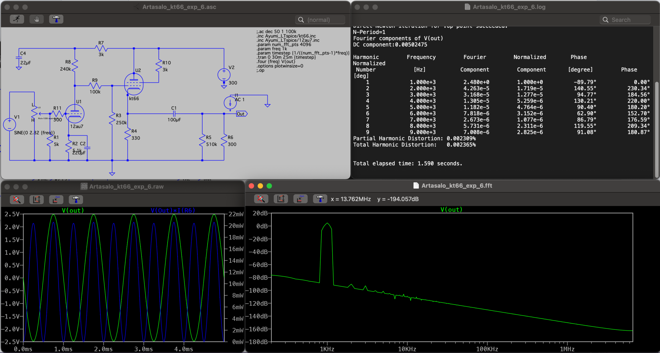The image size is (660, 353).
Task: Click the magnifier in the schematic search field
Action: (301, 20)
